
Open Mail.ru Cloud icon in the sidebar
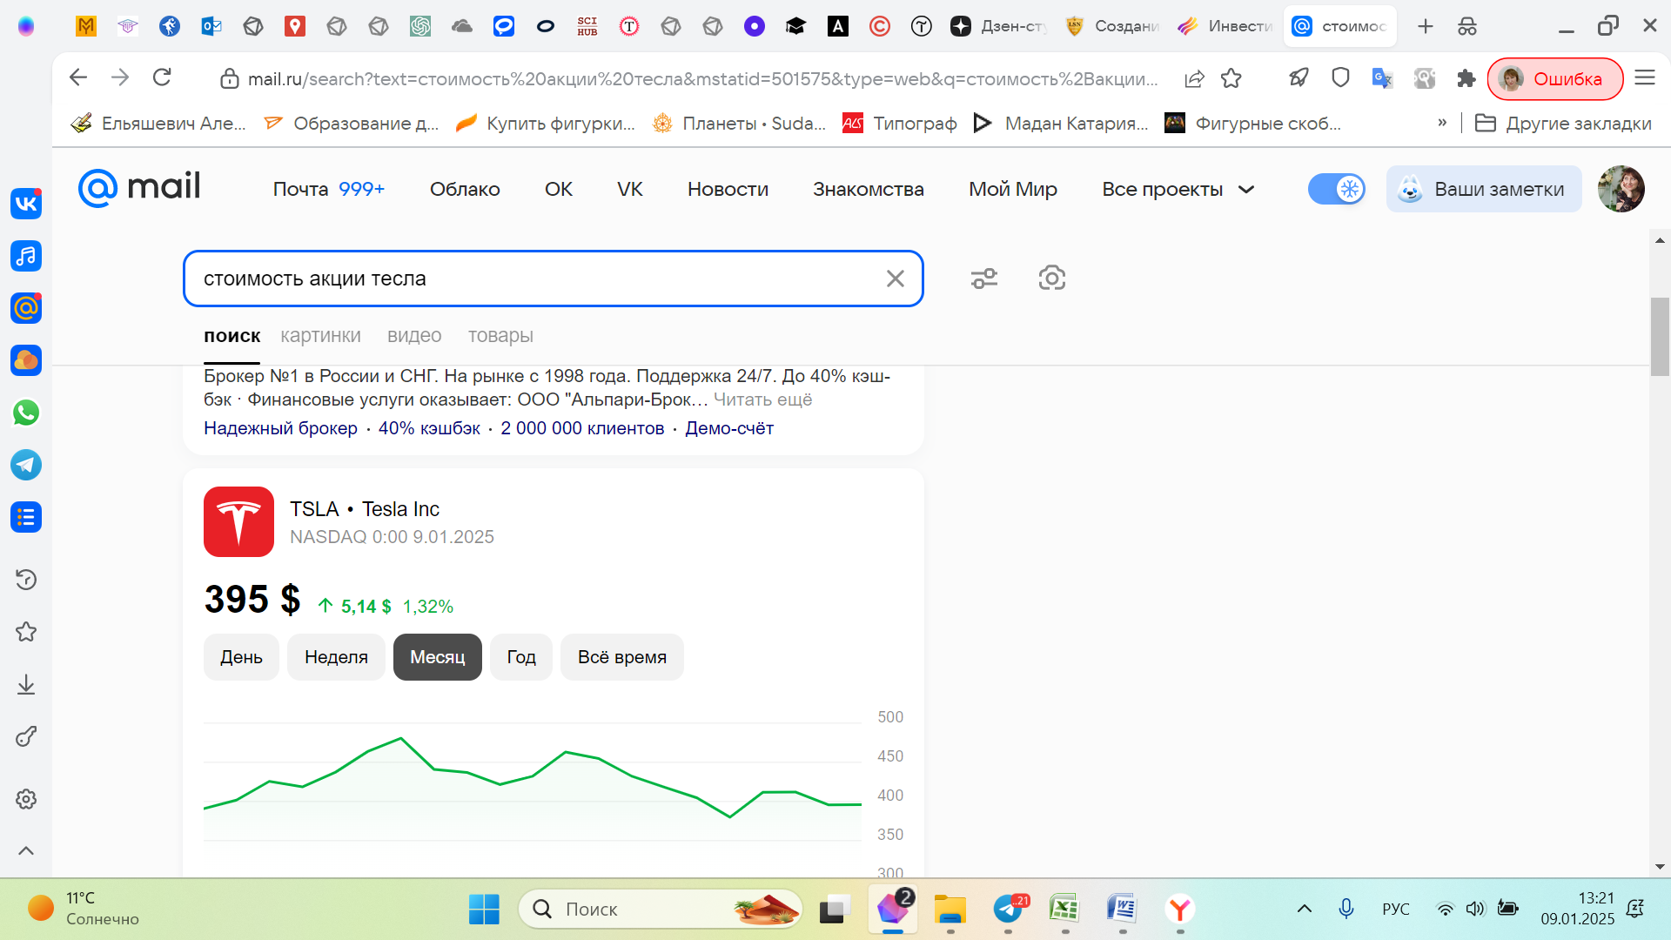(25, 361)
